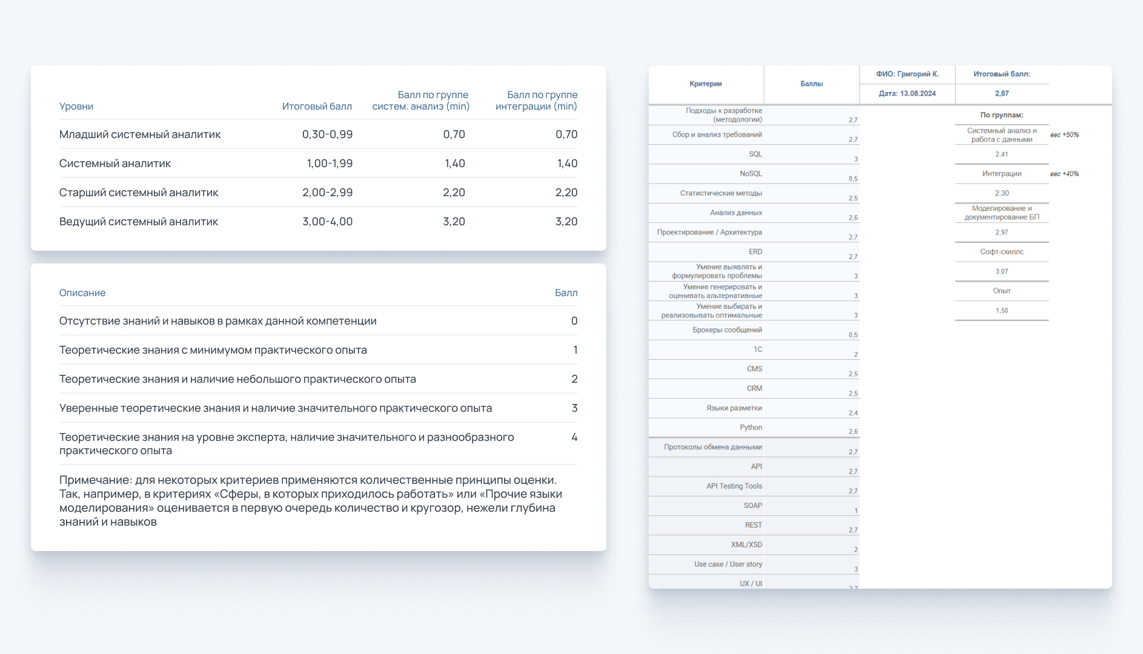The width and height of the screenshot is (1143, 654).
Task: Click the 'API Testing Tools' criterion
Action: coord(734,486)
